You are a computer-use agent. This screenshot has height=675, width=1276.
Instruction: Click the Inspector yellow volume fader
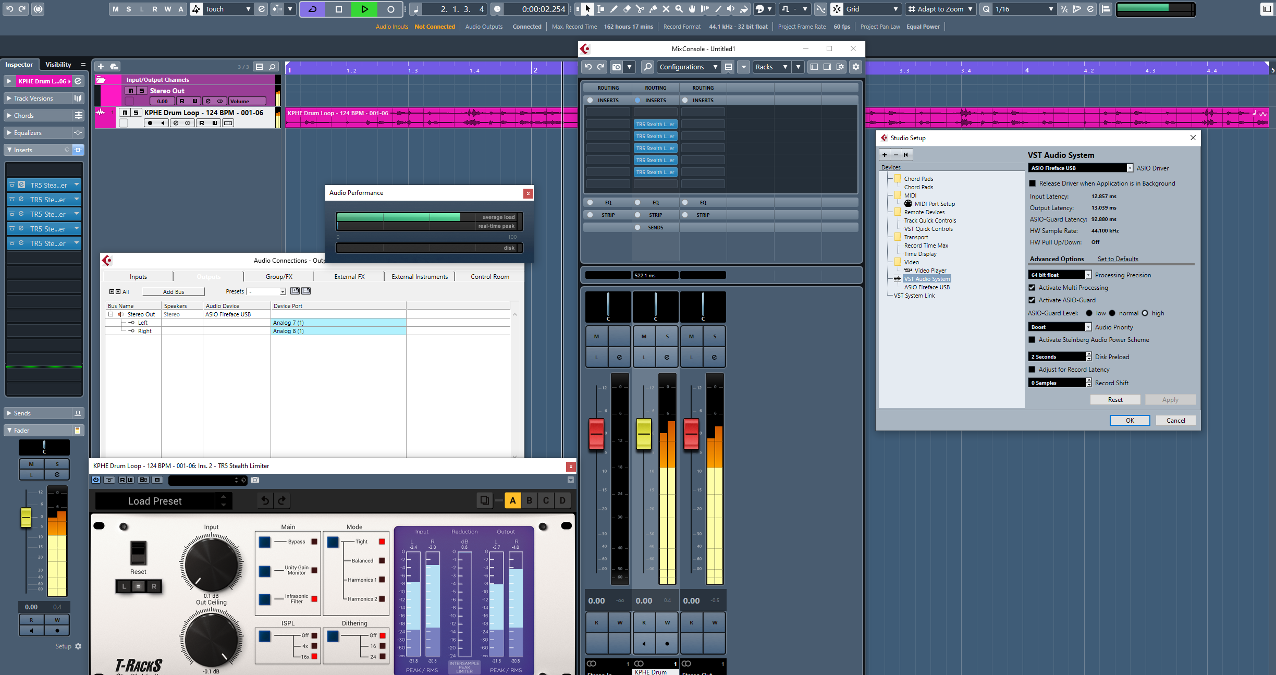[x=26, y=517]
